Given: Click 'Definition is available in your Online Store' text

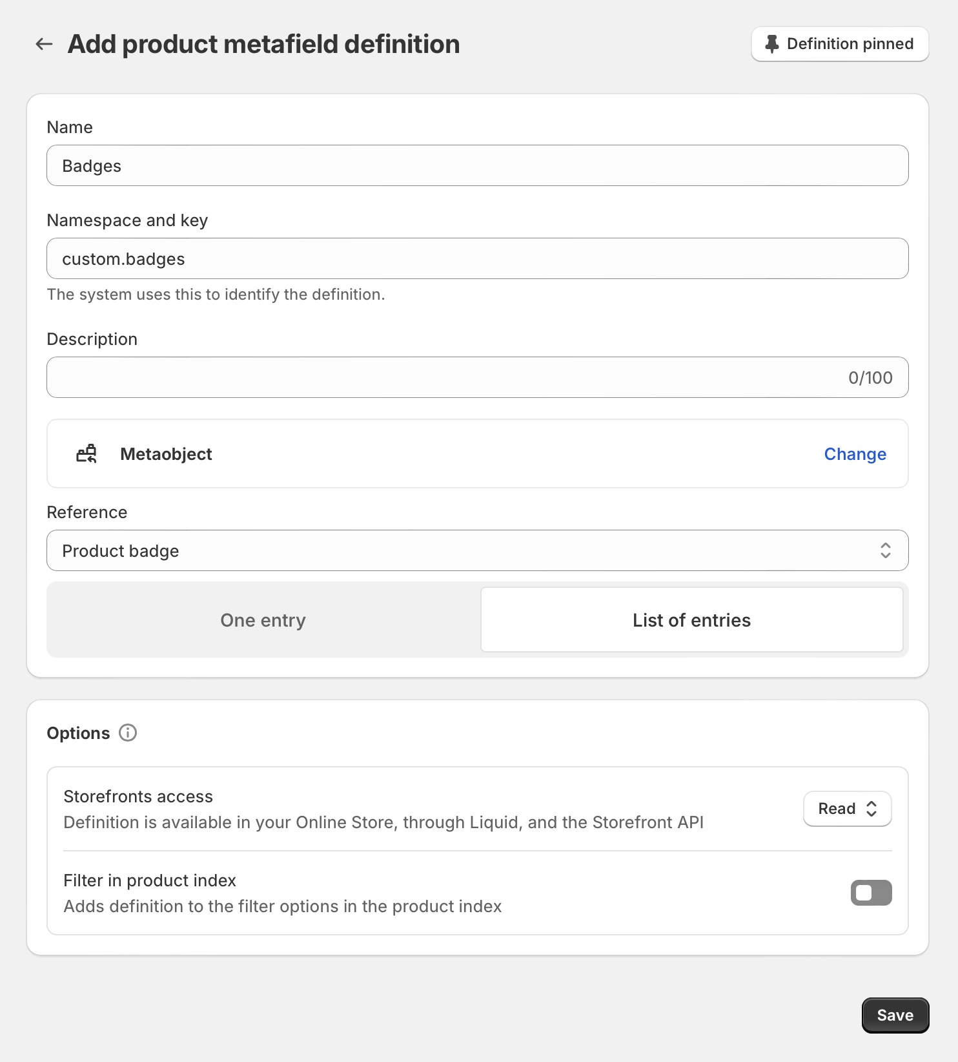Looking at the screenshot, I should click(383, 822).
